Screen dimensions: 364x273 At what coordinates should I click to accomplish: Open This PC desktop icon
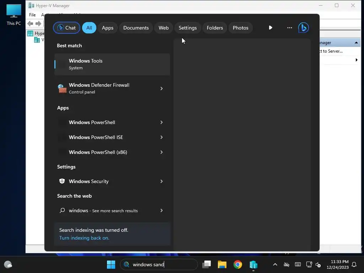pos(14,14)
